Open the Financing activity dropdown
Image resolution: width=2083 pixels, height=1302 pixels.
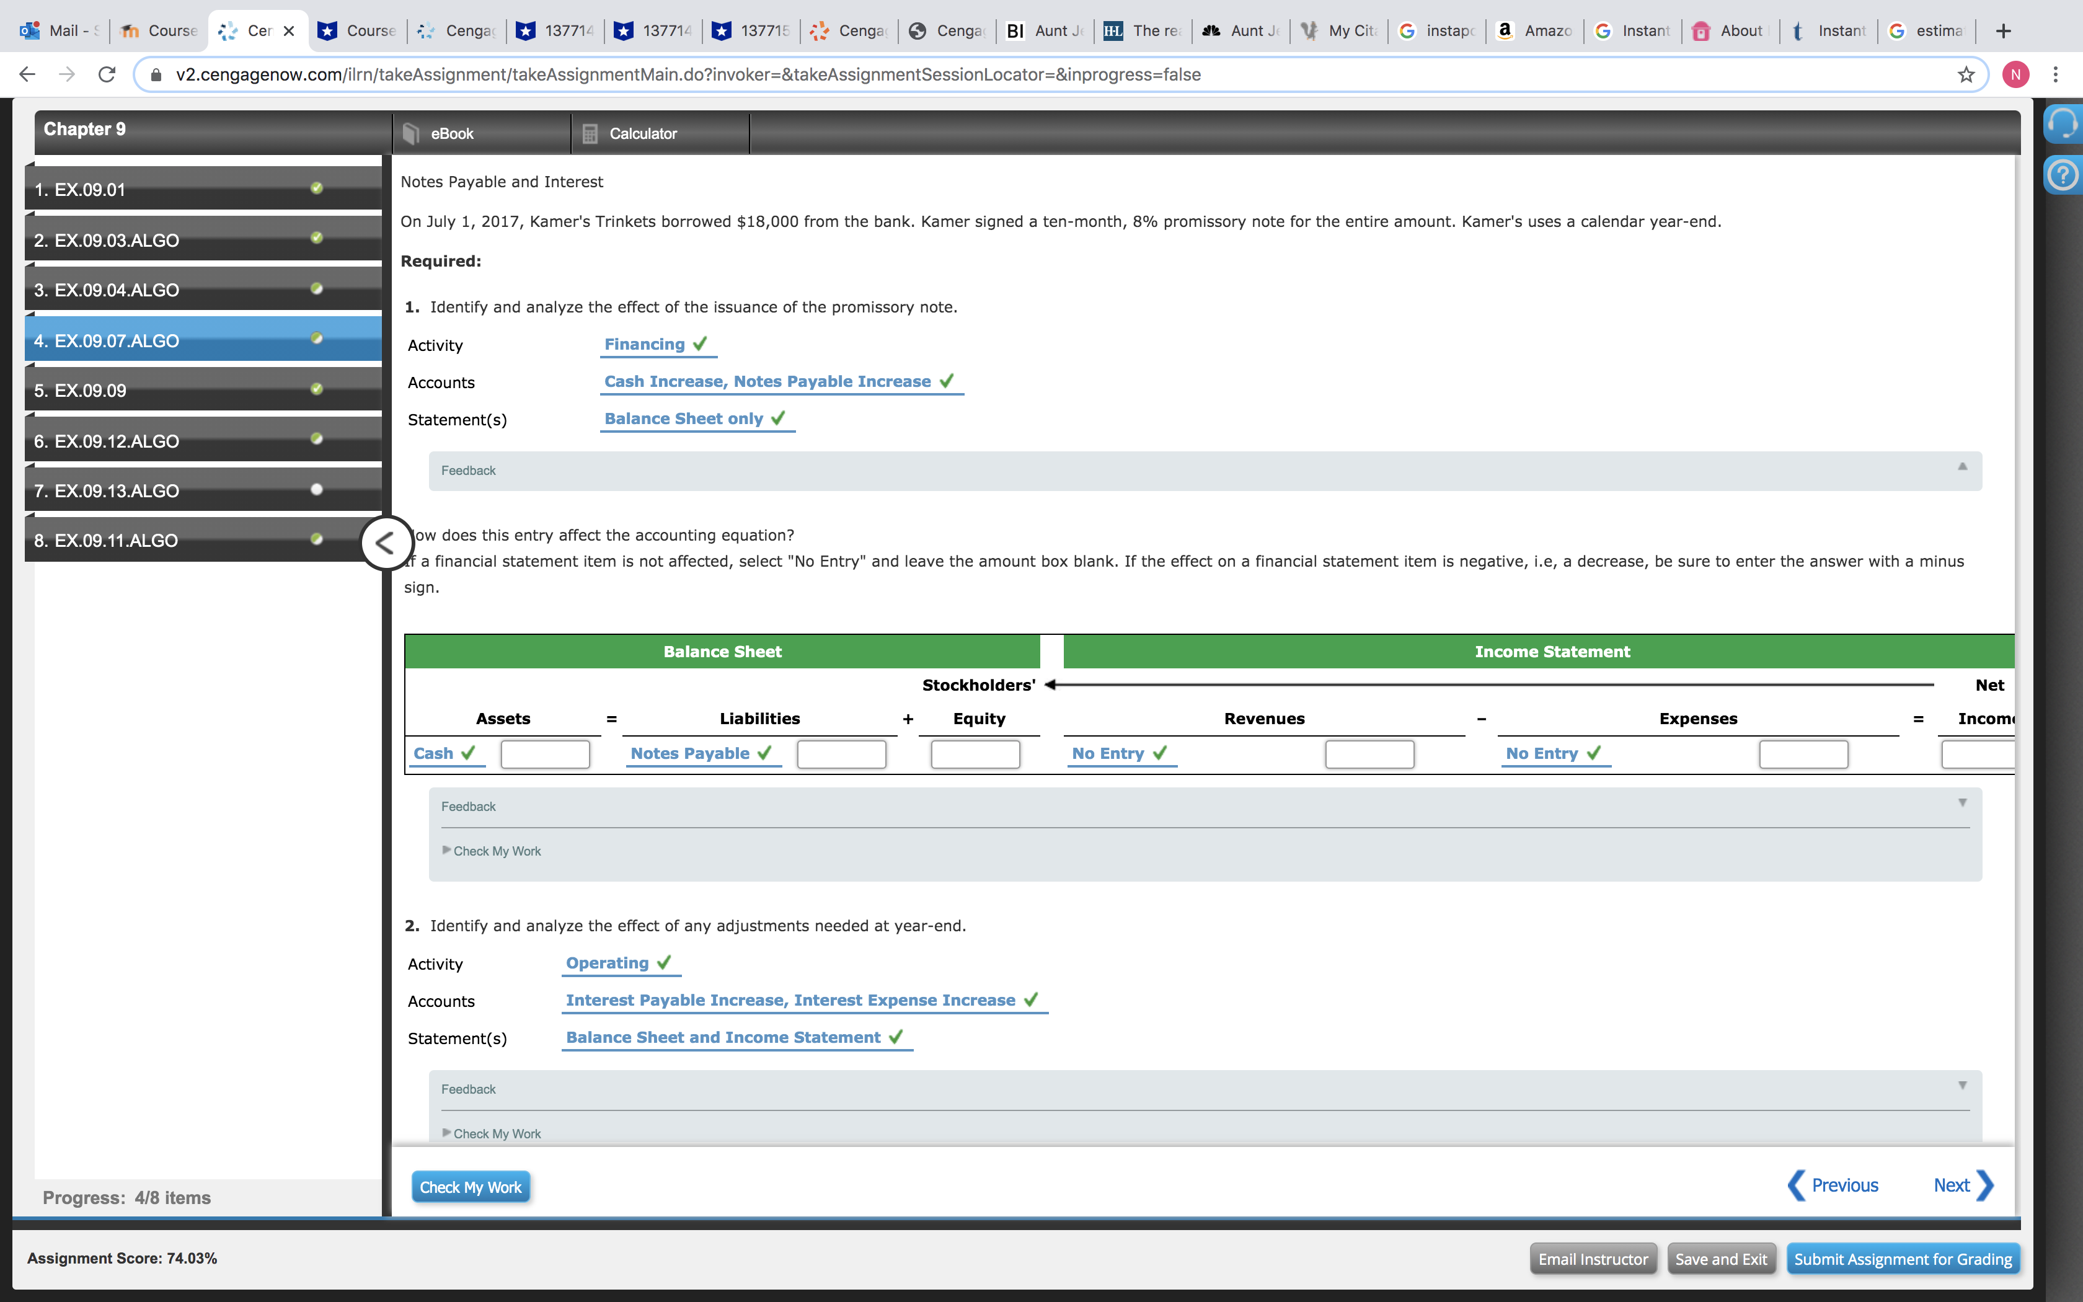(x=645, y=345)
